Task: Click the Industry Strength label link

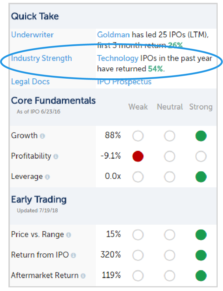Action: [41, 58]
